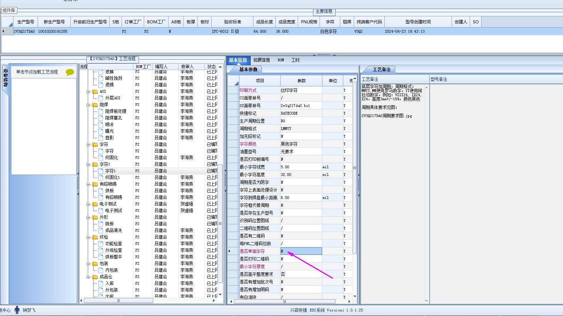Viewport: 563px width, 316px height.
Task: Click document icon of 碱性蚀刻 step
Action: coord(101,78)
